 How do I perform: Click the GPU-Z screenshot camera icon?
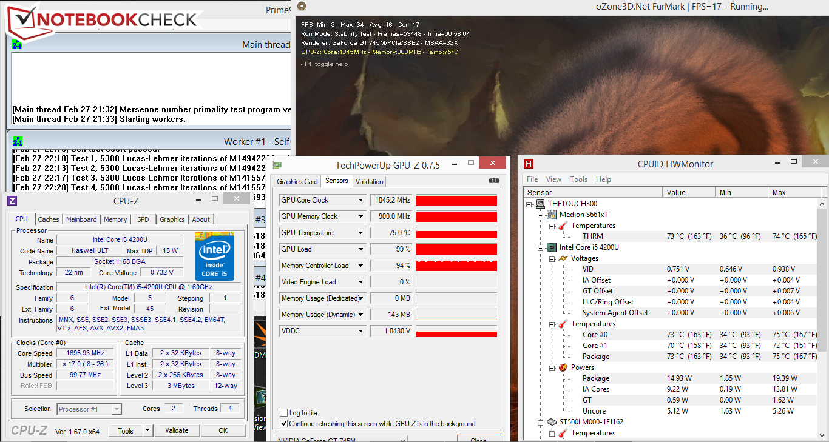tap(493, 181)
